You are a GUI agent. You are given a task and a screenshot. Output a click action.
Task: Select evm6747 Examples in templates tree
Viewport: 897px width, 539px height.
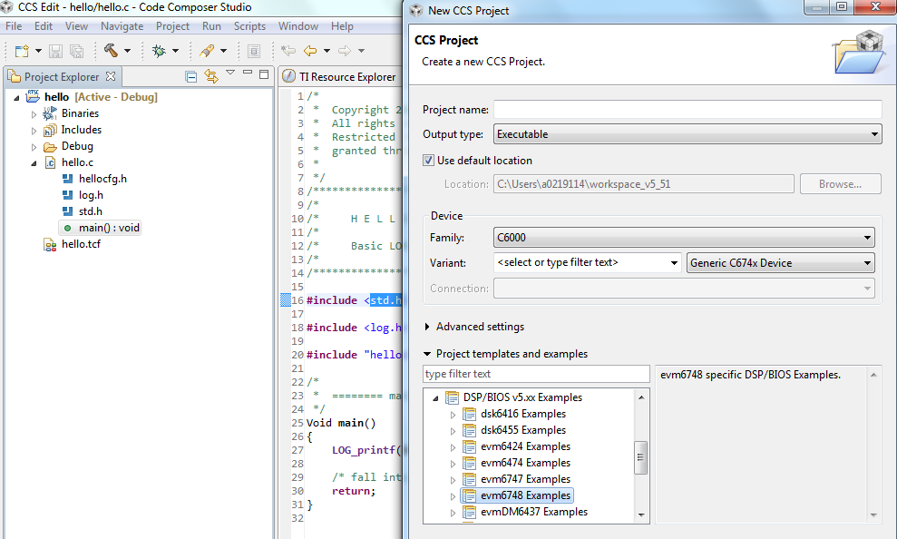[525, 479]
